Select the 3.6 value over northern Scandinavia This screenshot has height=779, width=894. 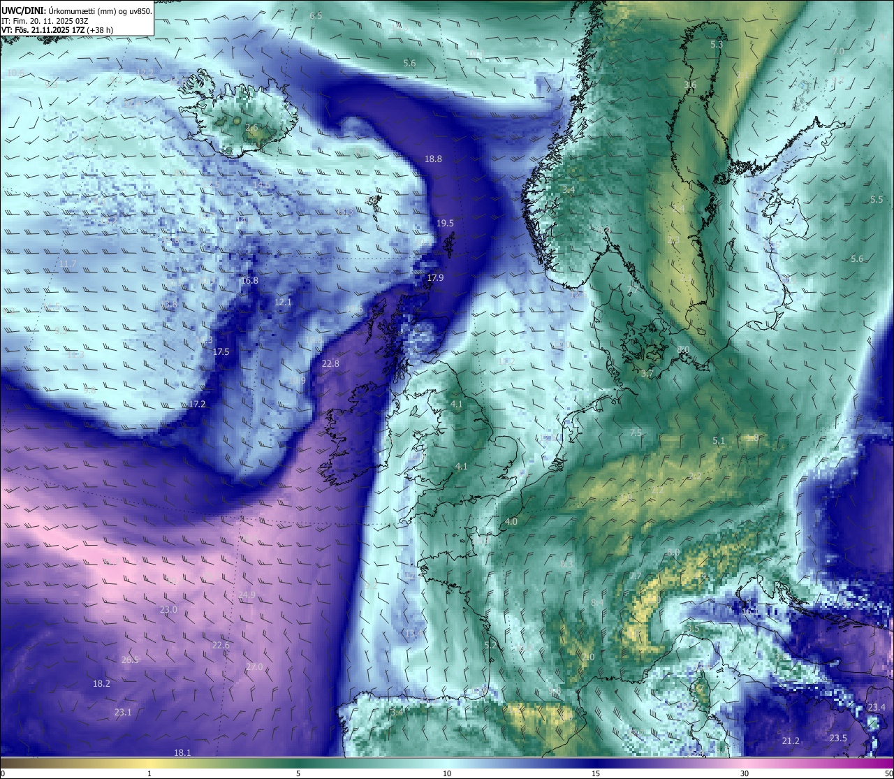click(690, 85)
